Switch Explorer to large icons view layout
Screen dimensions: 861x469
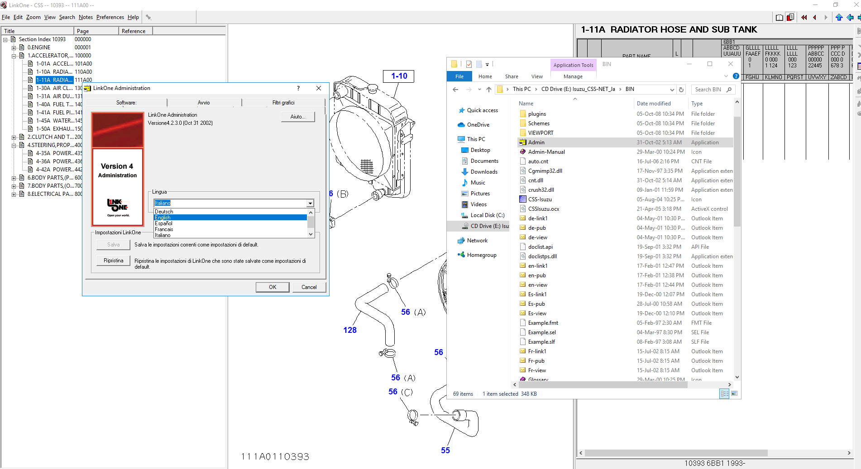pos(734,394)
